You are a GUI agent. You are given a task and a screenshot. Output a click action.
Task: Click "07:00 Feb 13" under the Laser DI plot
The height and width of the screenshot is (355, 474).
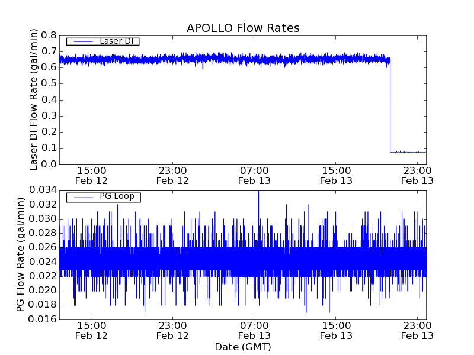tap(254, 176)
